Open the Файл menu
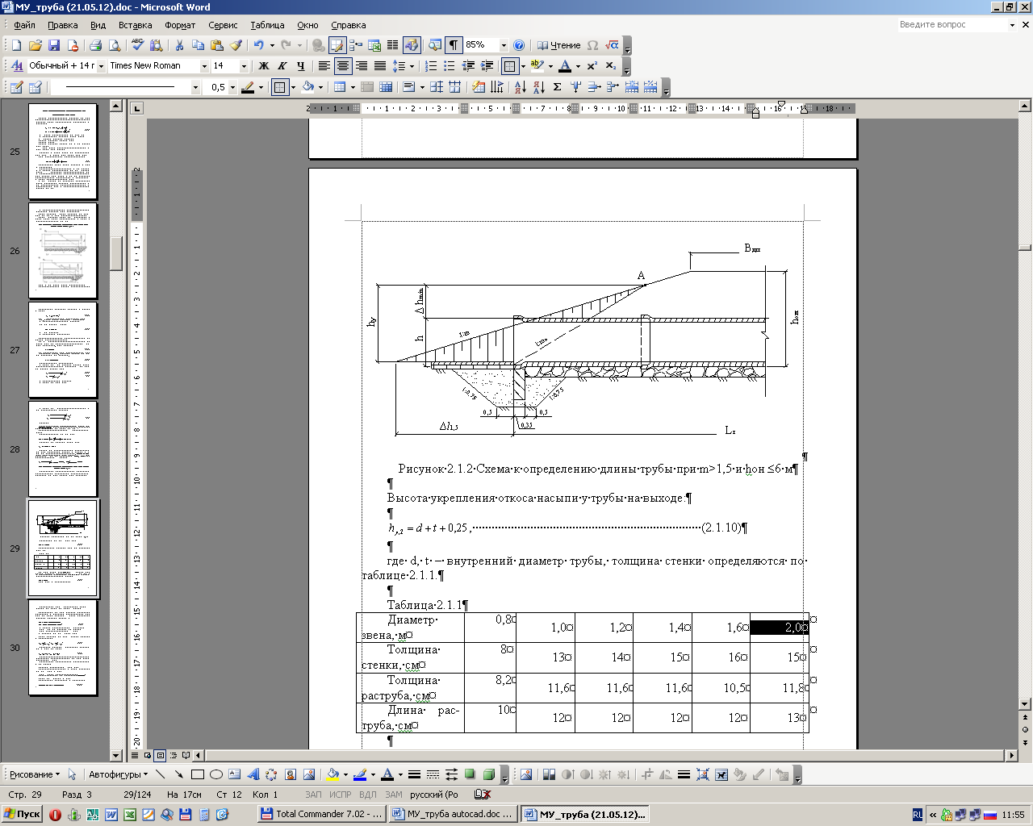1033x826 pixels. pyautogui.click(x=24, y=25)
